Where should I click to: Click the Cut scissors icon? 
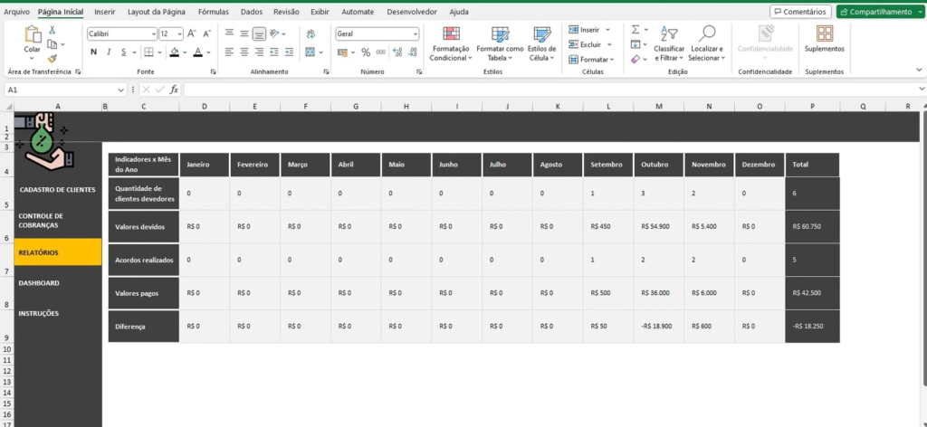(x=52, y=30)
